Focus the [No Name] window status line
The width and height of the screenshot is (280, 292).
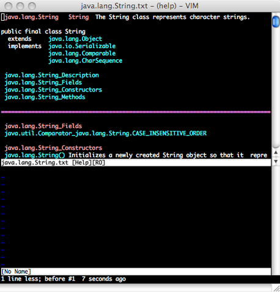tap(136, 271)
